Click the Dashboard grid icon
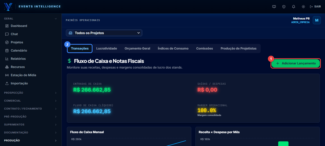Viewport: 325px width, 146px height. [7, 26]
